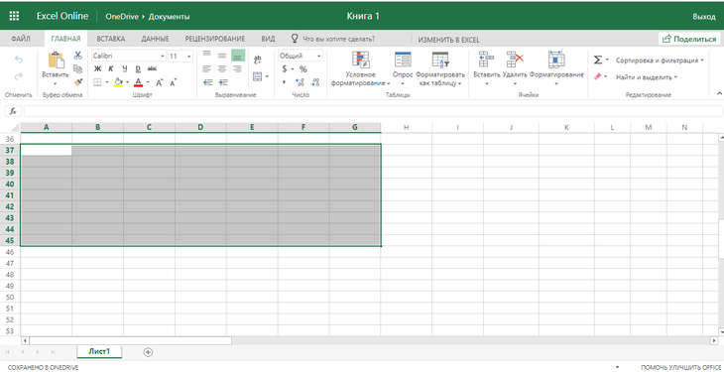
Task: Click the Increase indent icon
Action: tap(223, 82)
